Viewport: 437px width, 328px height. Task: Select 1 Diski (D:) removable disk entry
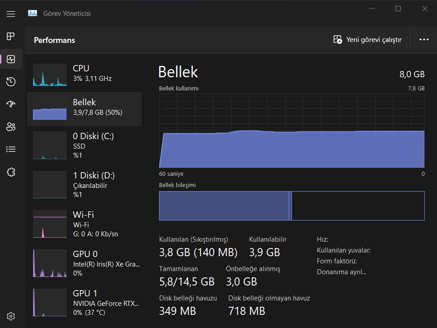point(85,184)
